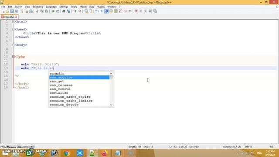279x157 pixels.
Task: Click the Save Recorded Macro icon
Action: (155, 11)
